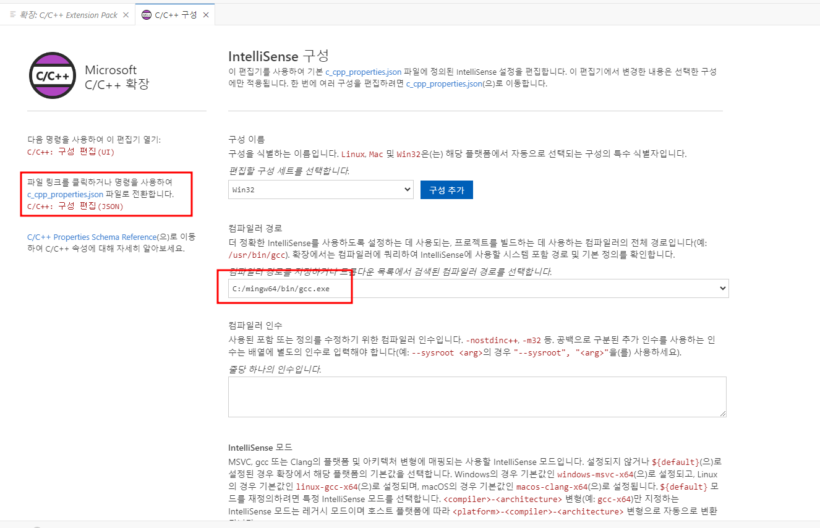The image size is (820, 528).
Task: Click the C/C++ 구성 tab icon
Action: tap(146, 15)
